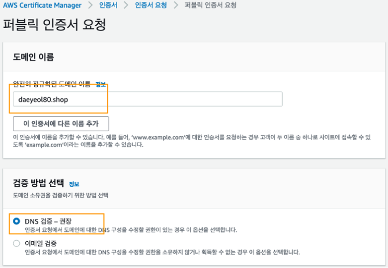Click the 도메인 이름 section header
Viewport: 388px width, 268px height.
pyautogui.click(x=33, y=57)
